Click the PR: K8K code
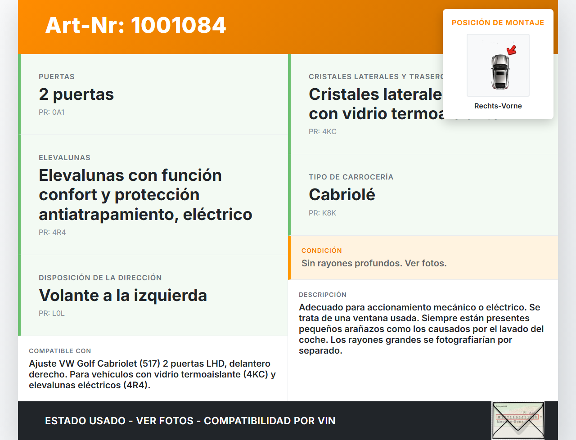Screen dimensions: 576x440 coord(323,213)
